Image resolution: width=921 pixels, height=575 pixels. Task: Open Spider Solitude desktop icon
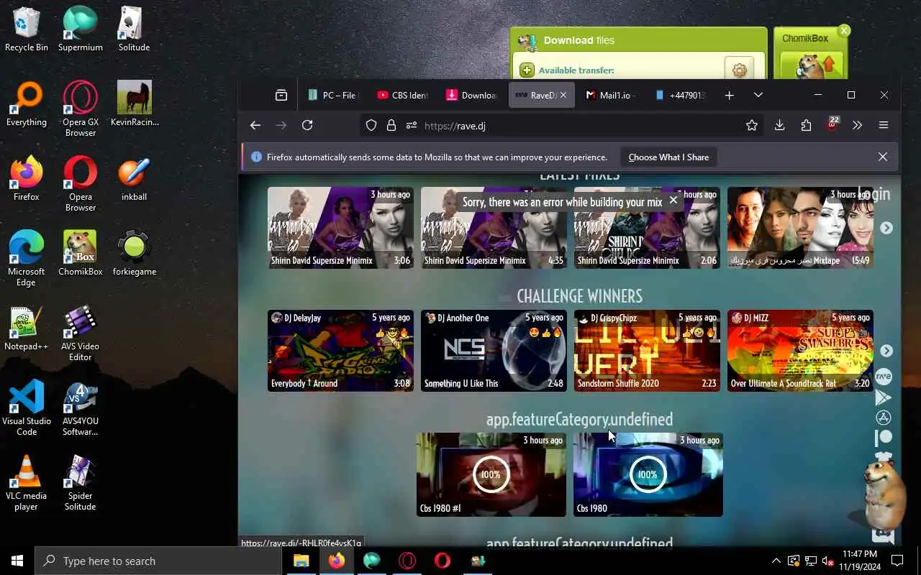[81, 482]
